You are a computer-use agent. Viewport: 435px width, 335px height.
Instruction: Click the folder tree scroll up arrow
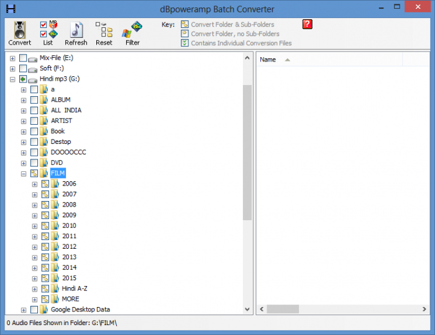(x=247, y=58)
